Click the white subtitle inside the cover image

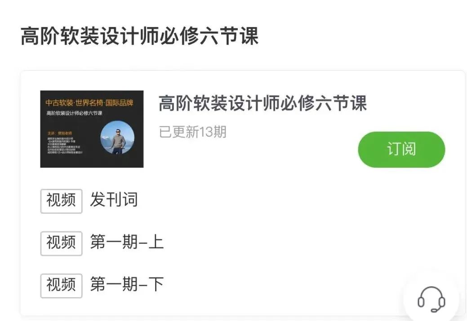(75, 113)
